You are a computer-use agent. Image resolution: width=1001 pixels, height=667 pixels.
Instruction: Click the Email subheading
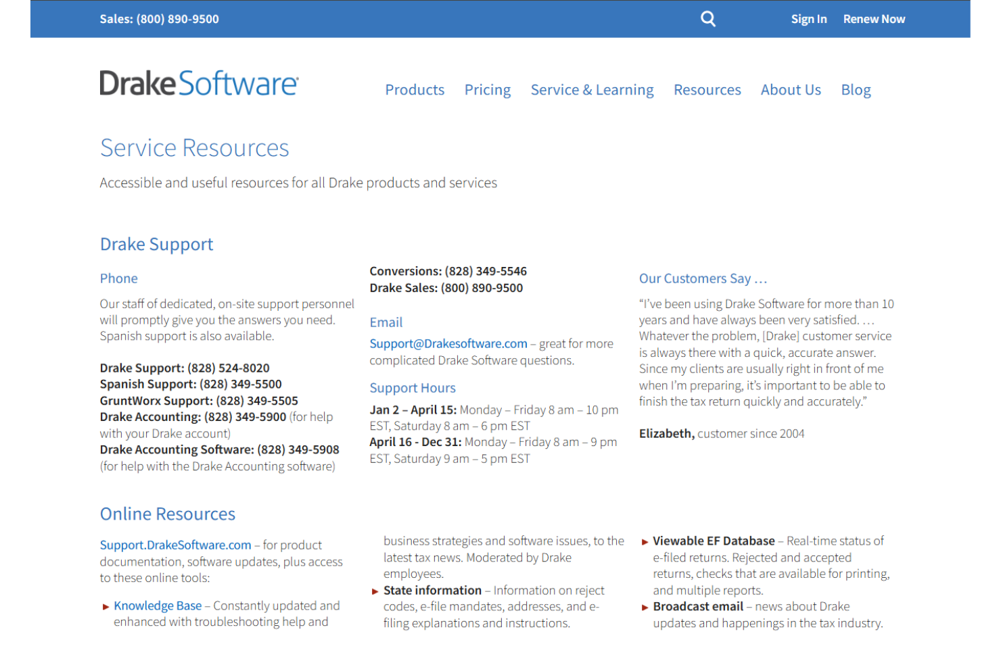click(386, 322)
